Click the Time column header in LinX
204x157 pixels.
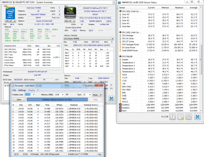tap(47, 105)
